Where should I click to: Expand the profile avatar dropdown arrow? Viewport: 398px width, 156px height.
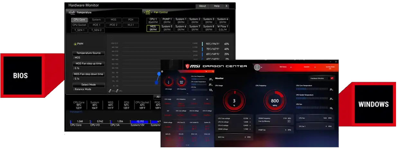coord(262,68)
